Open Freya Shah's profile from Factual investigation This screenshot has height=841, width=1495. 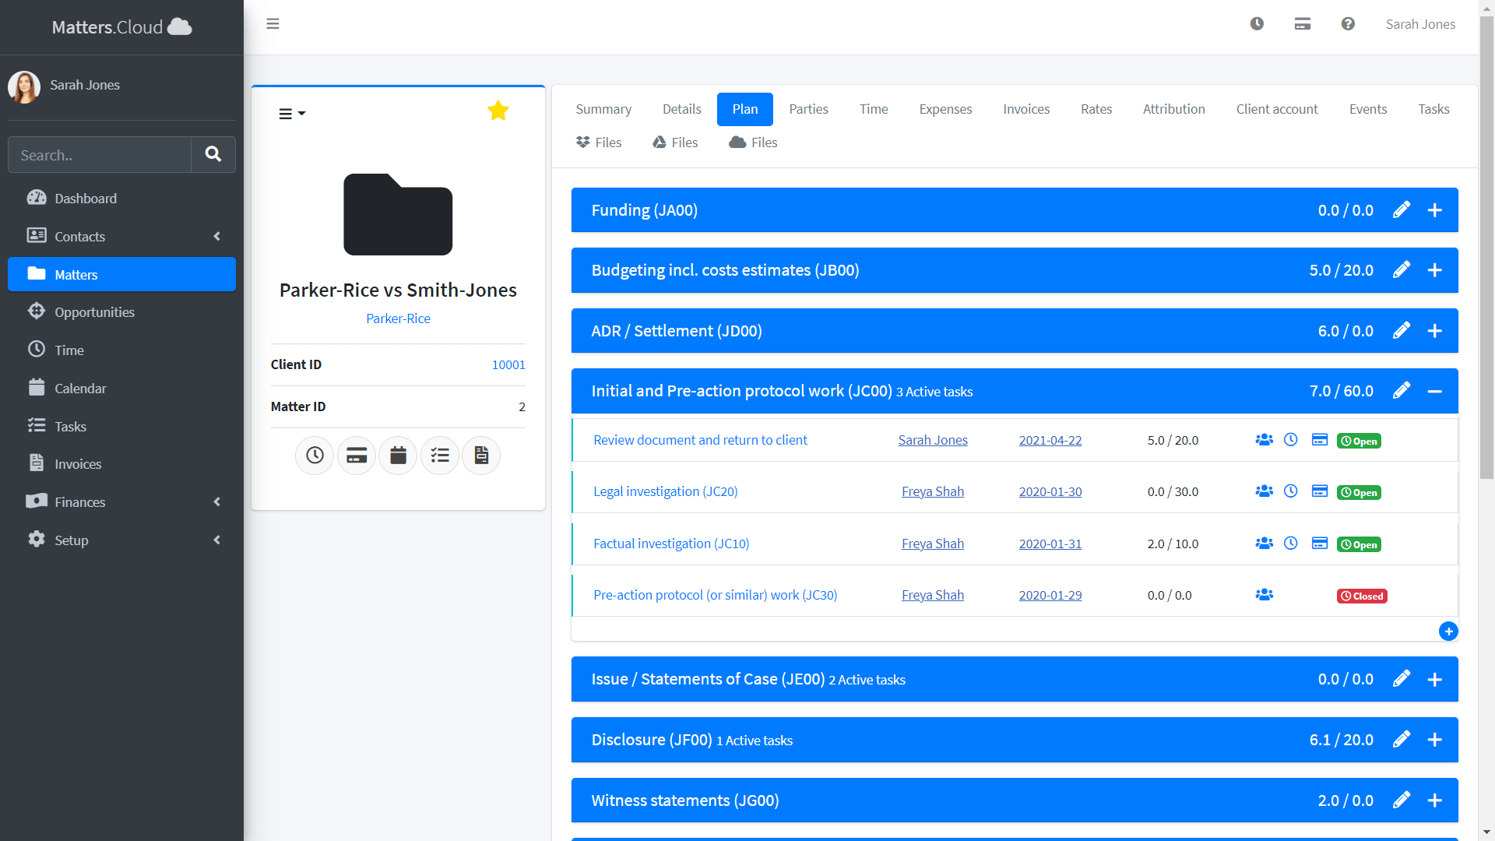932,543
